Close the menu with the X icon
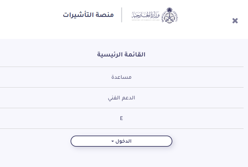 (x=235, y=21)
